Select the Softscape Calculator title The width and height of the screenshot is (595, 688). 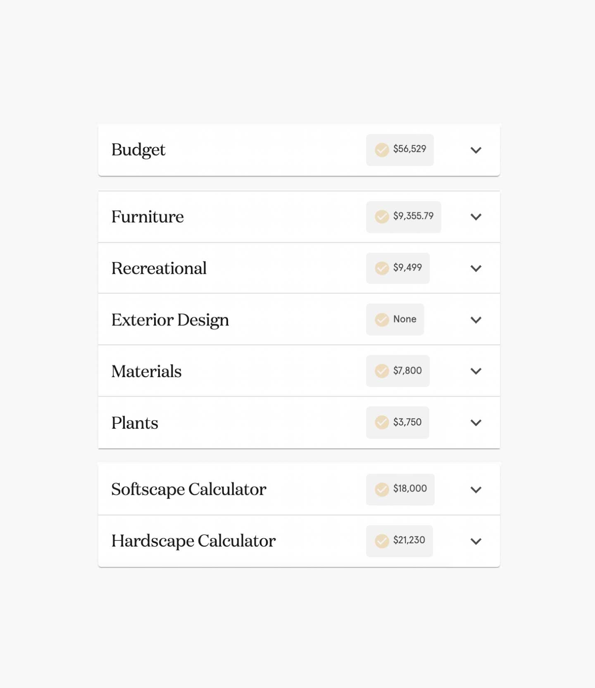189,490
